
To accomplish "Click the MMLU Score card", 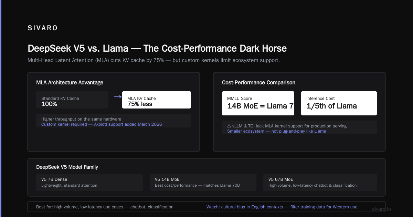I will point(258,103).
